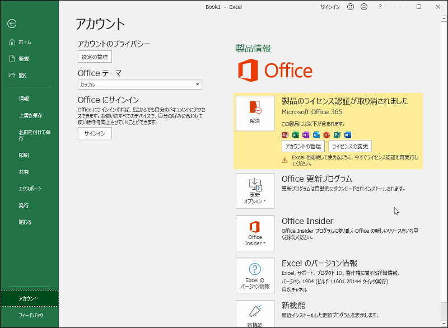Select エクスポート in the sidebar
This screenshot has height=328, width=448.
pos(30,189)
